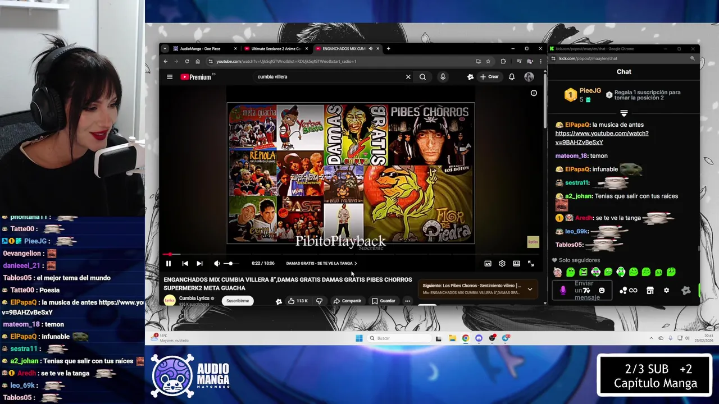719x404 pixels.
Task: Reload the YouTube page
Action: pyautogui.click(x=187, y=61)
